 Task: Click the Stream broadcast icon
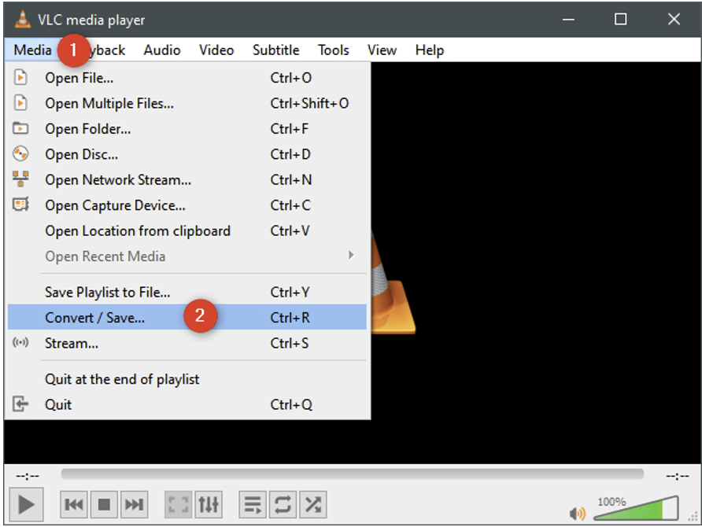[x=20, y=343]
